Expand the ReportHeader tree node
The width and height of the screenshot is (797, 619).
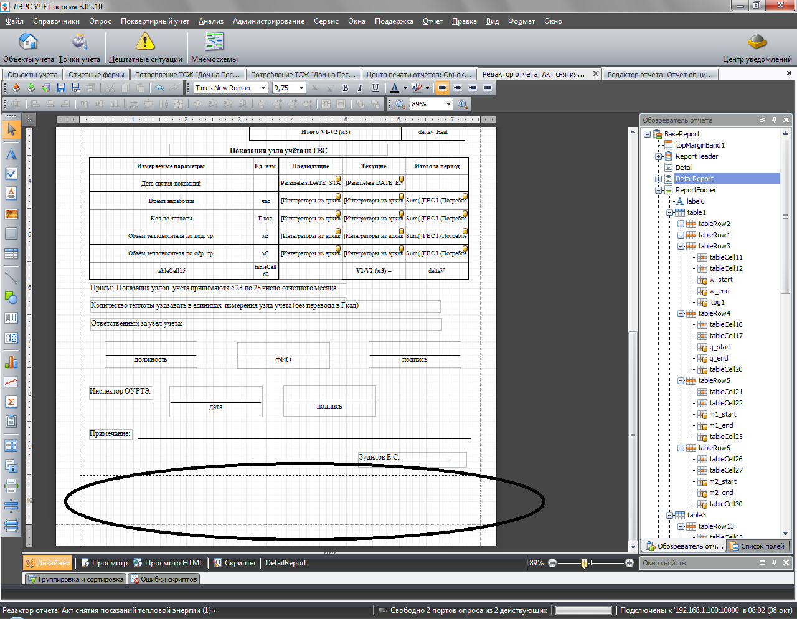point(658,156)
